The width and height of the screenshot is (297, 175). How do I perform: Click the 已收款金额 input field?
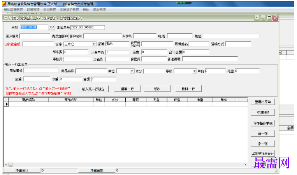coord(39,44)
